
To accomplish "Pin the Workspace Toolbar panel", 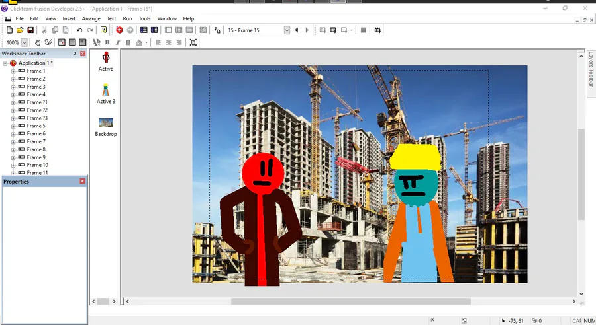I will (74, 54).
